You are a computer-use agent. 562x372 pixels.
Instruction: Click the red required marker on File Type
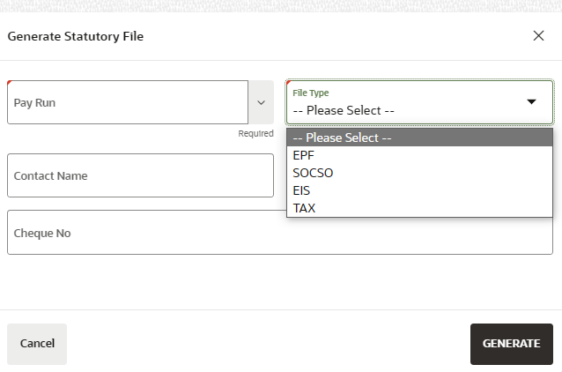(289, 83)
